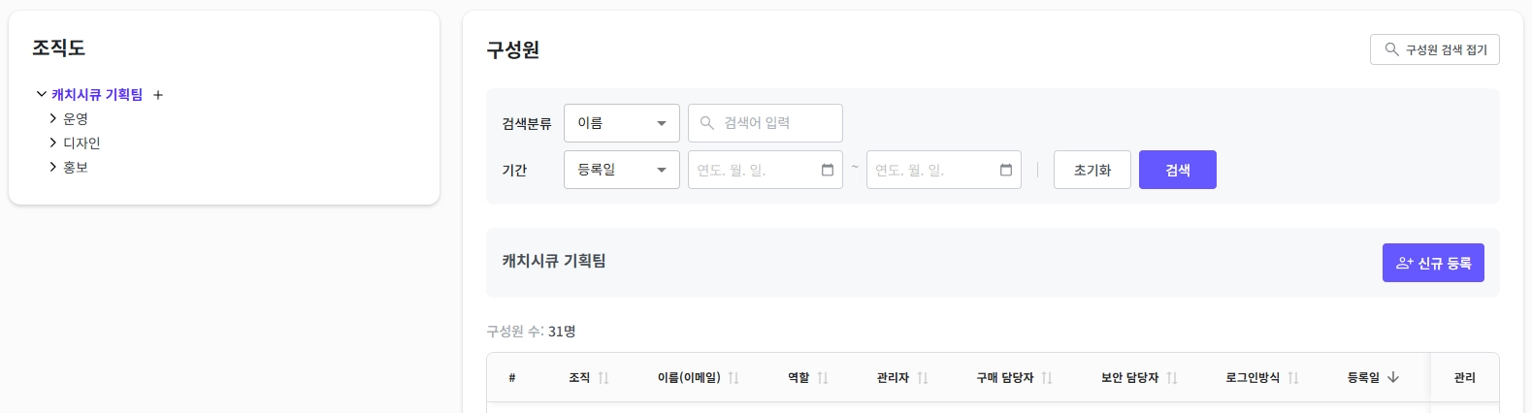Image resolution: width=1532 pixels, height=413 pixels.
Task: Toggle 등록일 descending sort arrow
Action: [x=1393, y=378]
